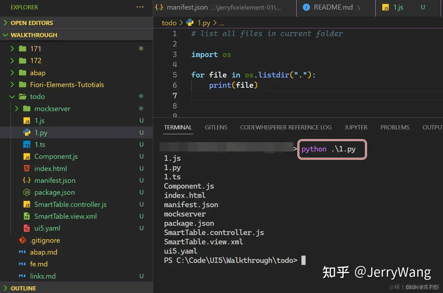Click the Python icon beside 1.py in Explorer
The height and width of the screenshot is (293, 443).
(x=27, y=133)
